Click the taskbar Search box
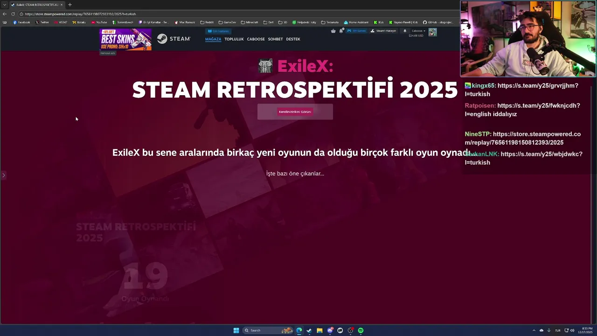The image size is (597, 336). click(267, 330)
